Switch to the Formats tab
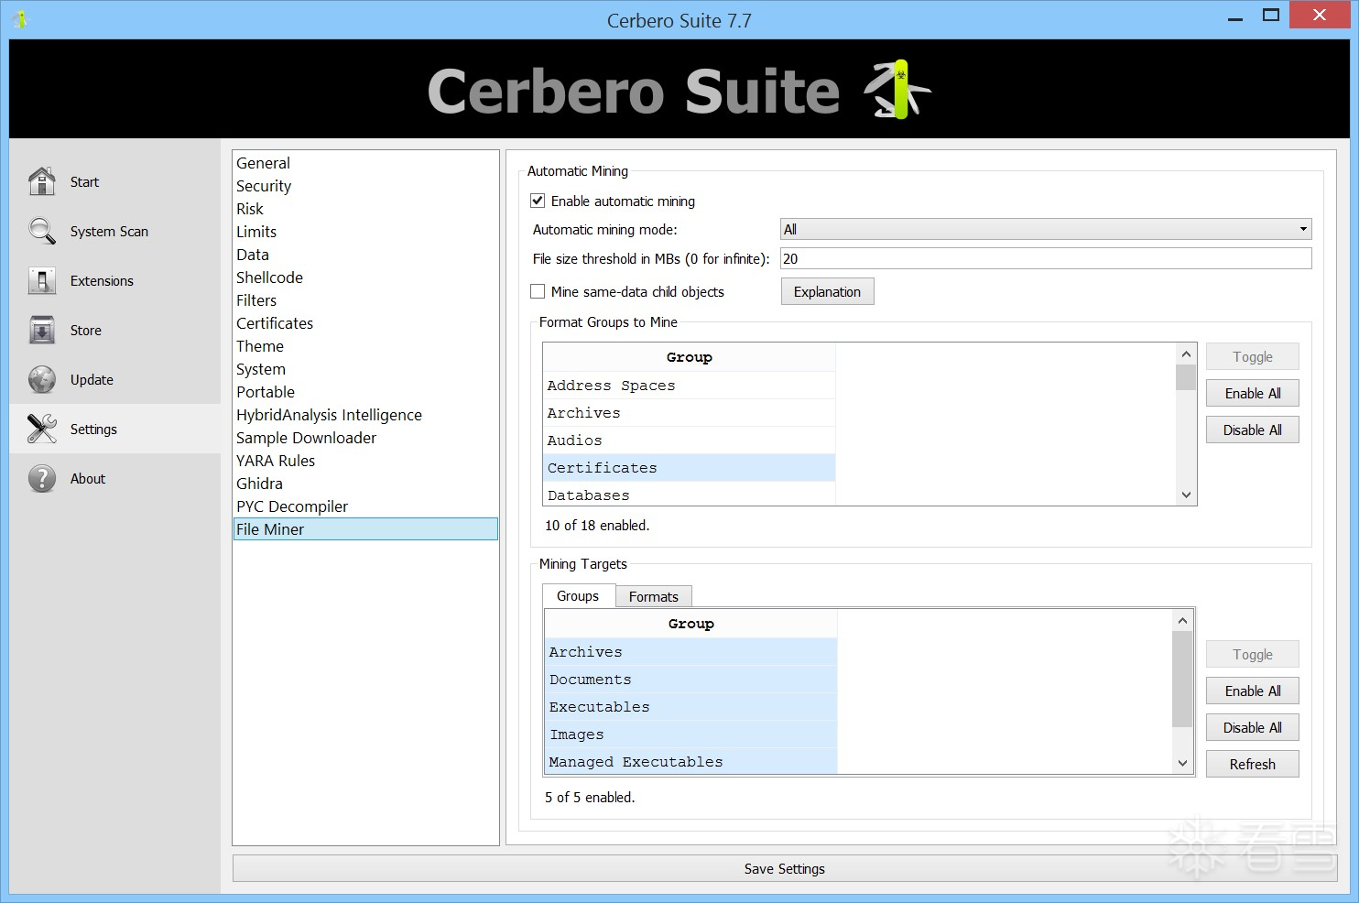1359x903 pixels. pyautogui.click(x=654, y=596)
